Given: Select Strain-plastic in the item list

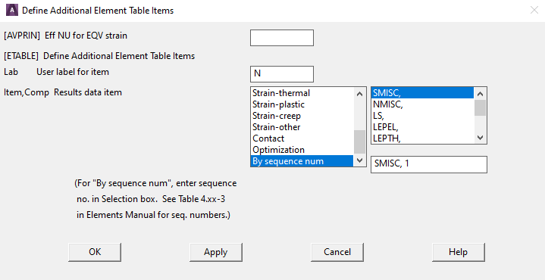Looking at the screenshot, I should point(302,104).
